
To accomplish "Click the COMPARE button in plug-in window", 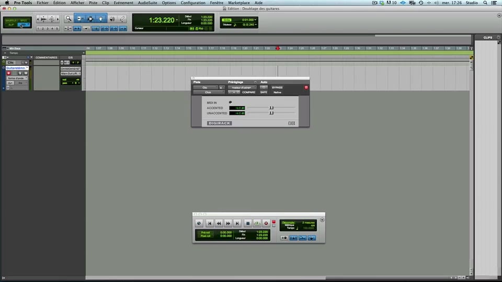I will (248, 92).
